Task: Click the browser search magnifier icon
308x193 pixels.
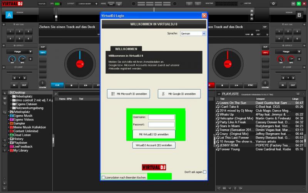Action: (56, 94)
